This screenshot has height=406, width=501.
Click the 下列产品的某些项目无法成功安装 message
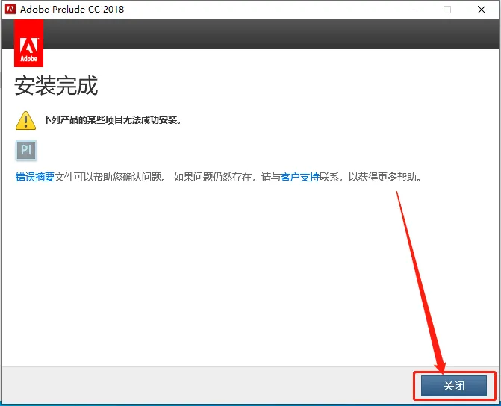click(112, 120)
